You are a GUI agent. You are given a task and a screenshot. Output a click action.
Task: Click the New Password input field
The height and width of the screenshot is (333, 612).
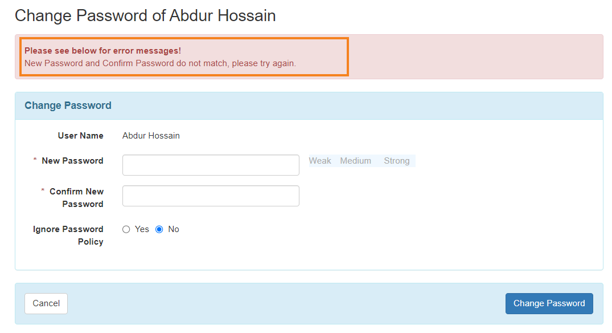(x=211, y=165)
